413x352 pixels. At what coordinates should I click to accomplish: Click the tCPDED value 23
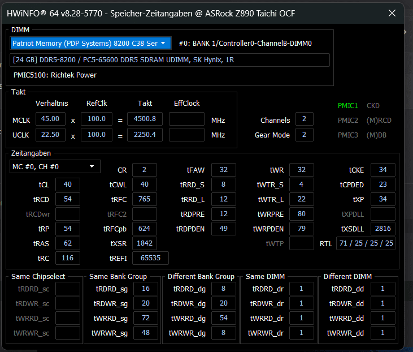[383, 184]
